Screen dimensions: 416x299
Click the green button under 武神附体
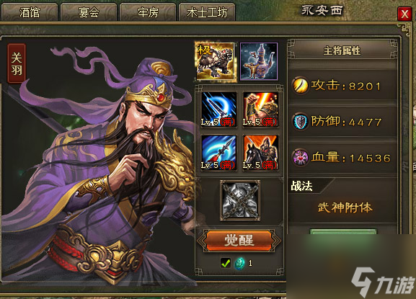tap(342, 231)
